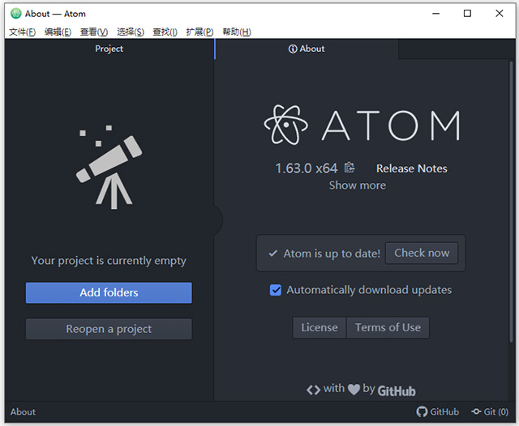
Task: Click the Git commit icon in status bar
Action: point(476,411)
